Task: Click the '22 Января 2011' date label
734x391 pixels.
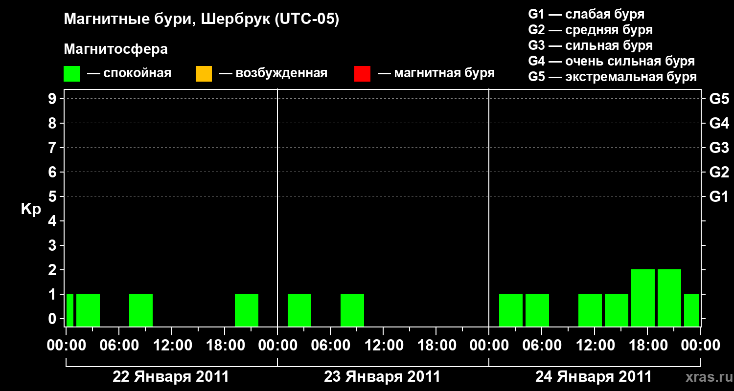Action: click(x=171, y=377)
